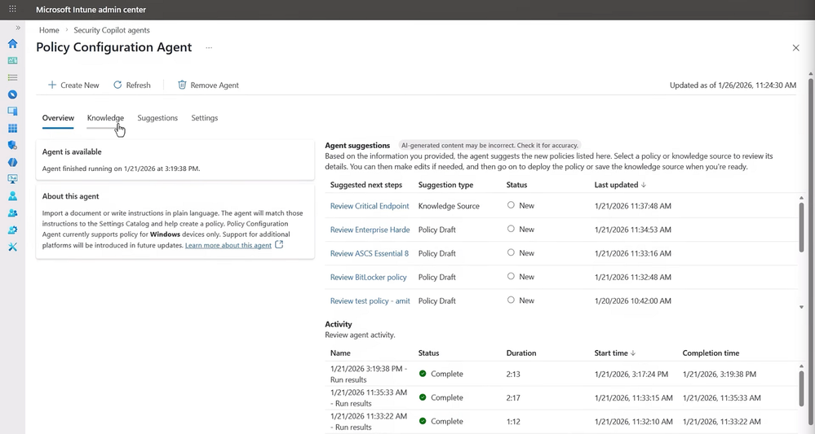Click Learn more about this agent link

click(x=228, y=245)
